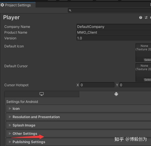This screenshot has height=146, width=151.
Task: Switch to the Android platform settings tab
Action: point(116,94)
